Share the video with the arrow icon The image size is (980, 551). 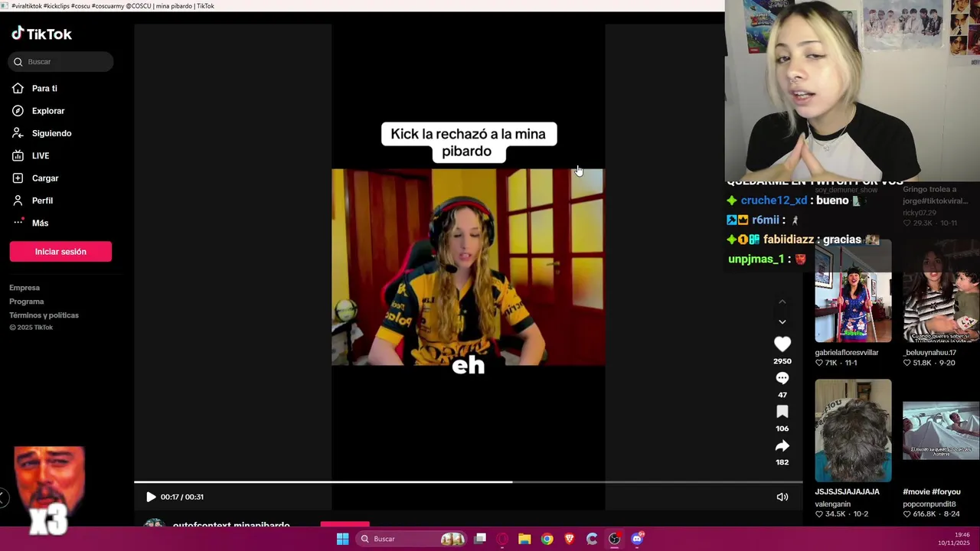coord(782,445)
